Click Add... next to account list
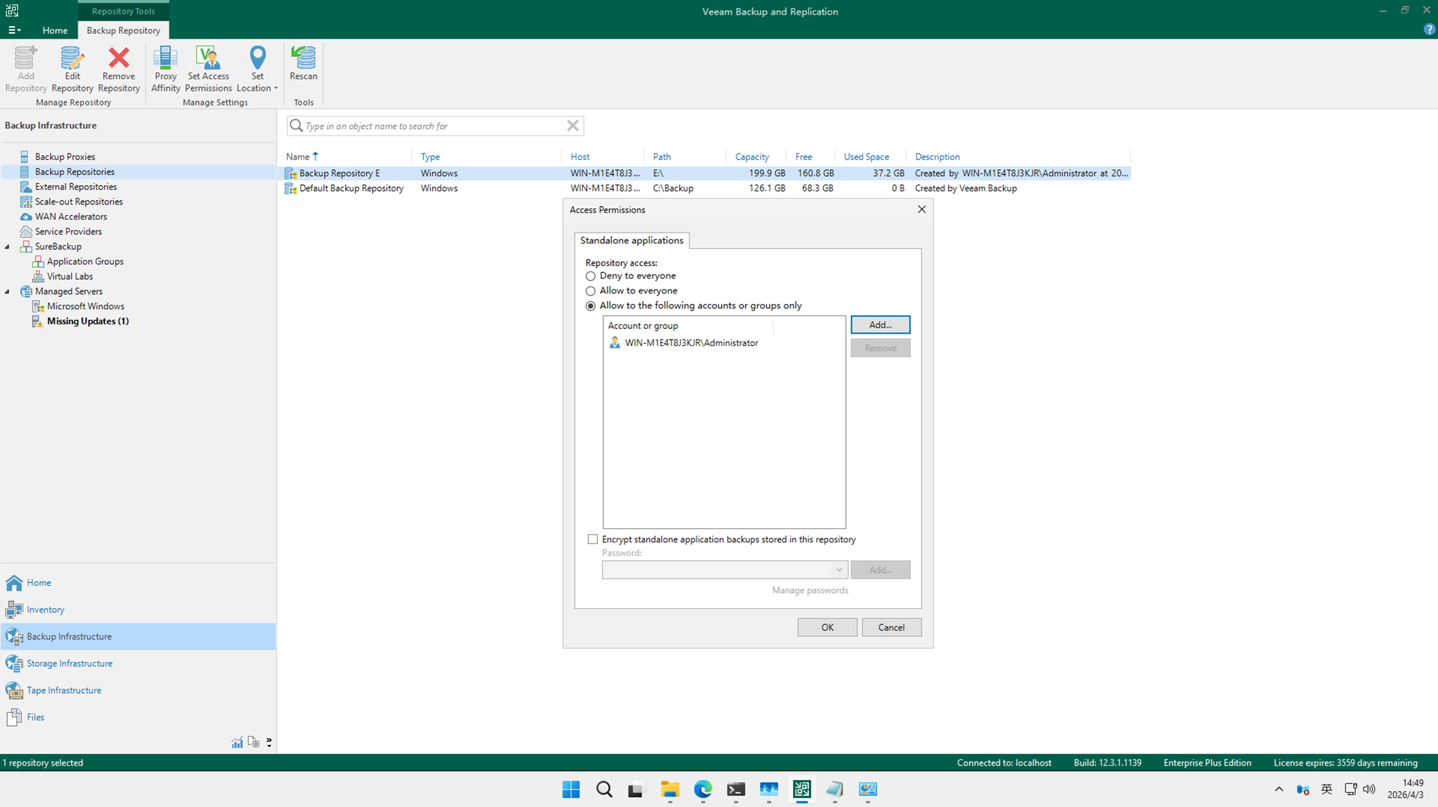Viewport: 1438px width, 807px height. (x=880, y=325)
